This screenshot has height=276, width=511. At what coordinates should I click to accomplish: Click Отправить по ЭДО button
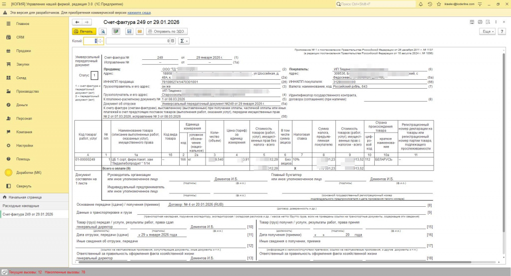[167, 31]
